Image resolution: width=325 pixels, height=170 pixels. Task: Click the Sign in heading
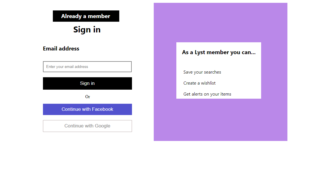[x=87, y=30]
